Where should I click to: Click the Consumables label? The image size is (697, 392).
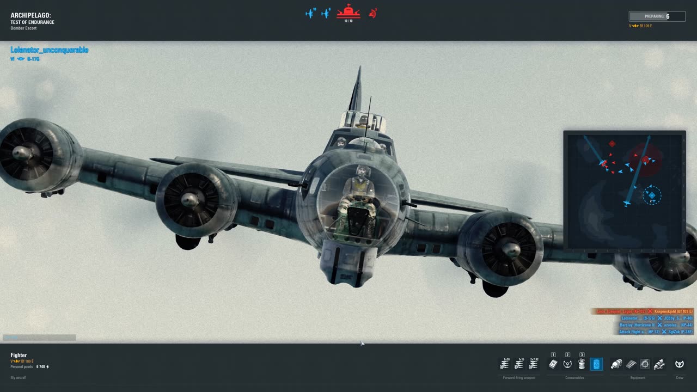pos(574,377)
